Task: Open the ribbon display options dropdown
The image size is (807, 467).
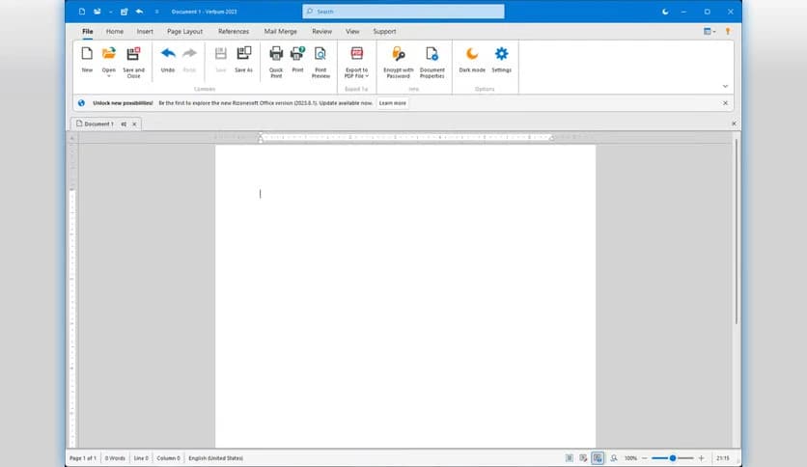Action: [710, 32]
